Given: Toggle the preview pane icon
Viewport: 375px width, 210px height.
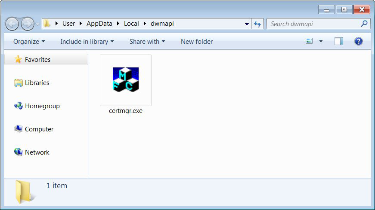Looking at the screenshot, I should point(339,42).
